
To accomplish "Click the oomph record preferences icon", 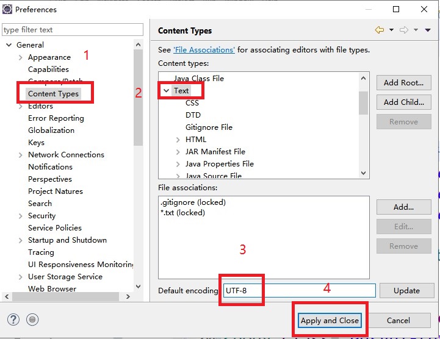I will coord(32,319).
